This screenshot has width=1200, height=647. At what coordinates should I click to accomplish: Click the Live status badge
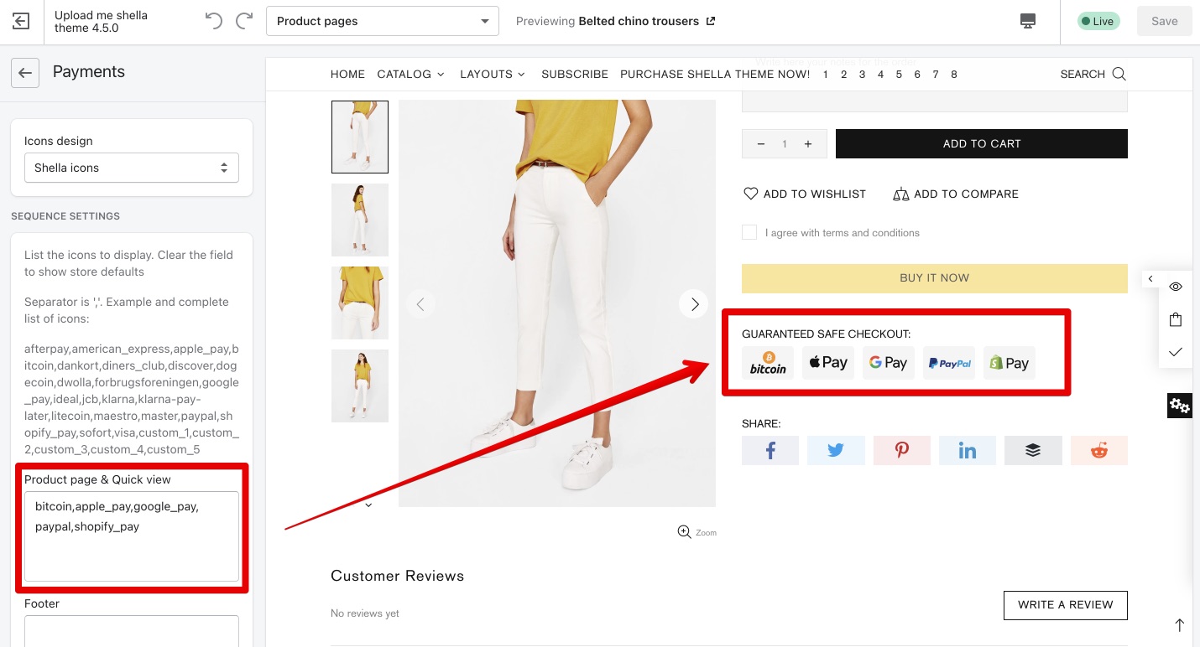click(x=1098, y=21)
